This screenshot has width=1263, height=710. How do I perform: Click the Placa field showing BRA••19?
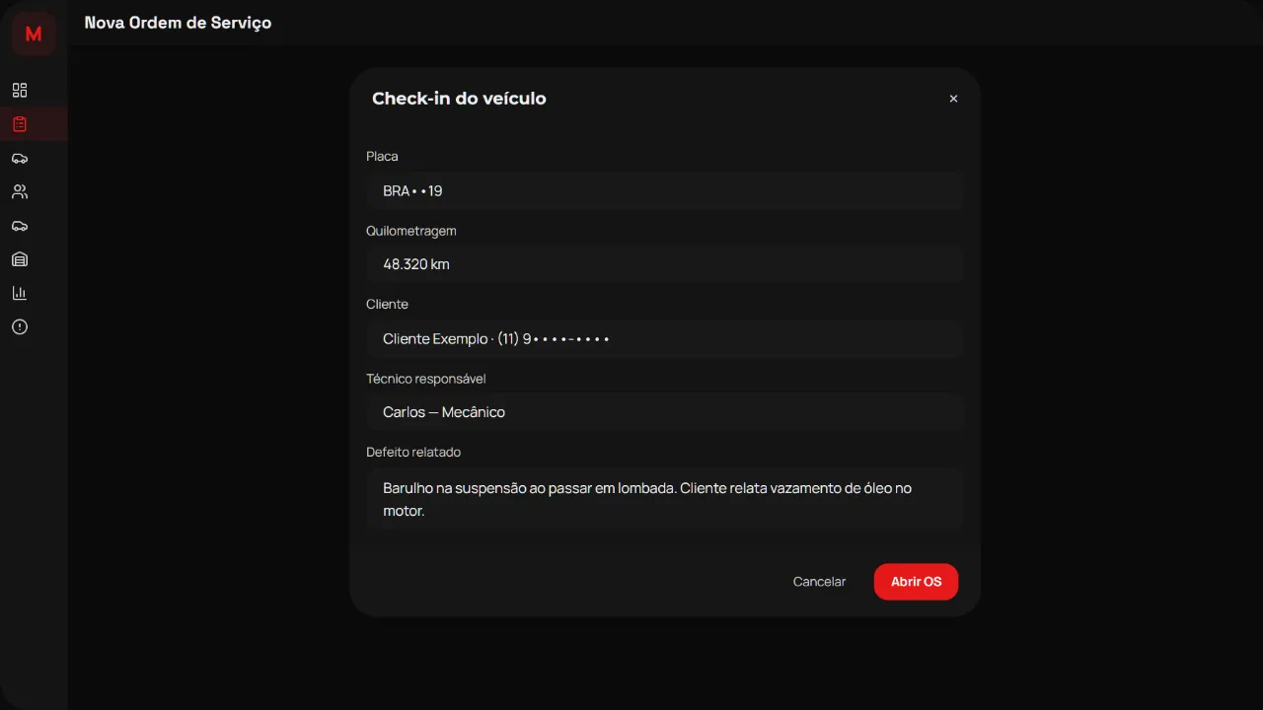(665, 190)
